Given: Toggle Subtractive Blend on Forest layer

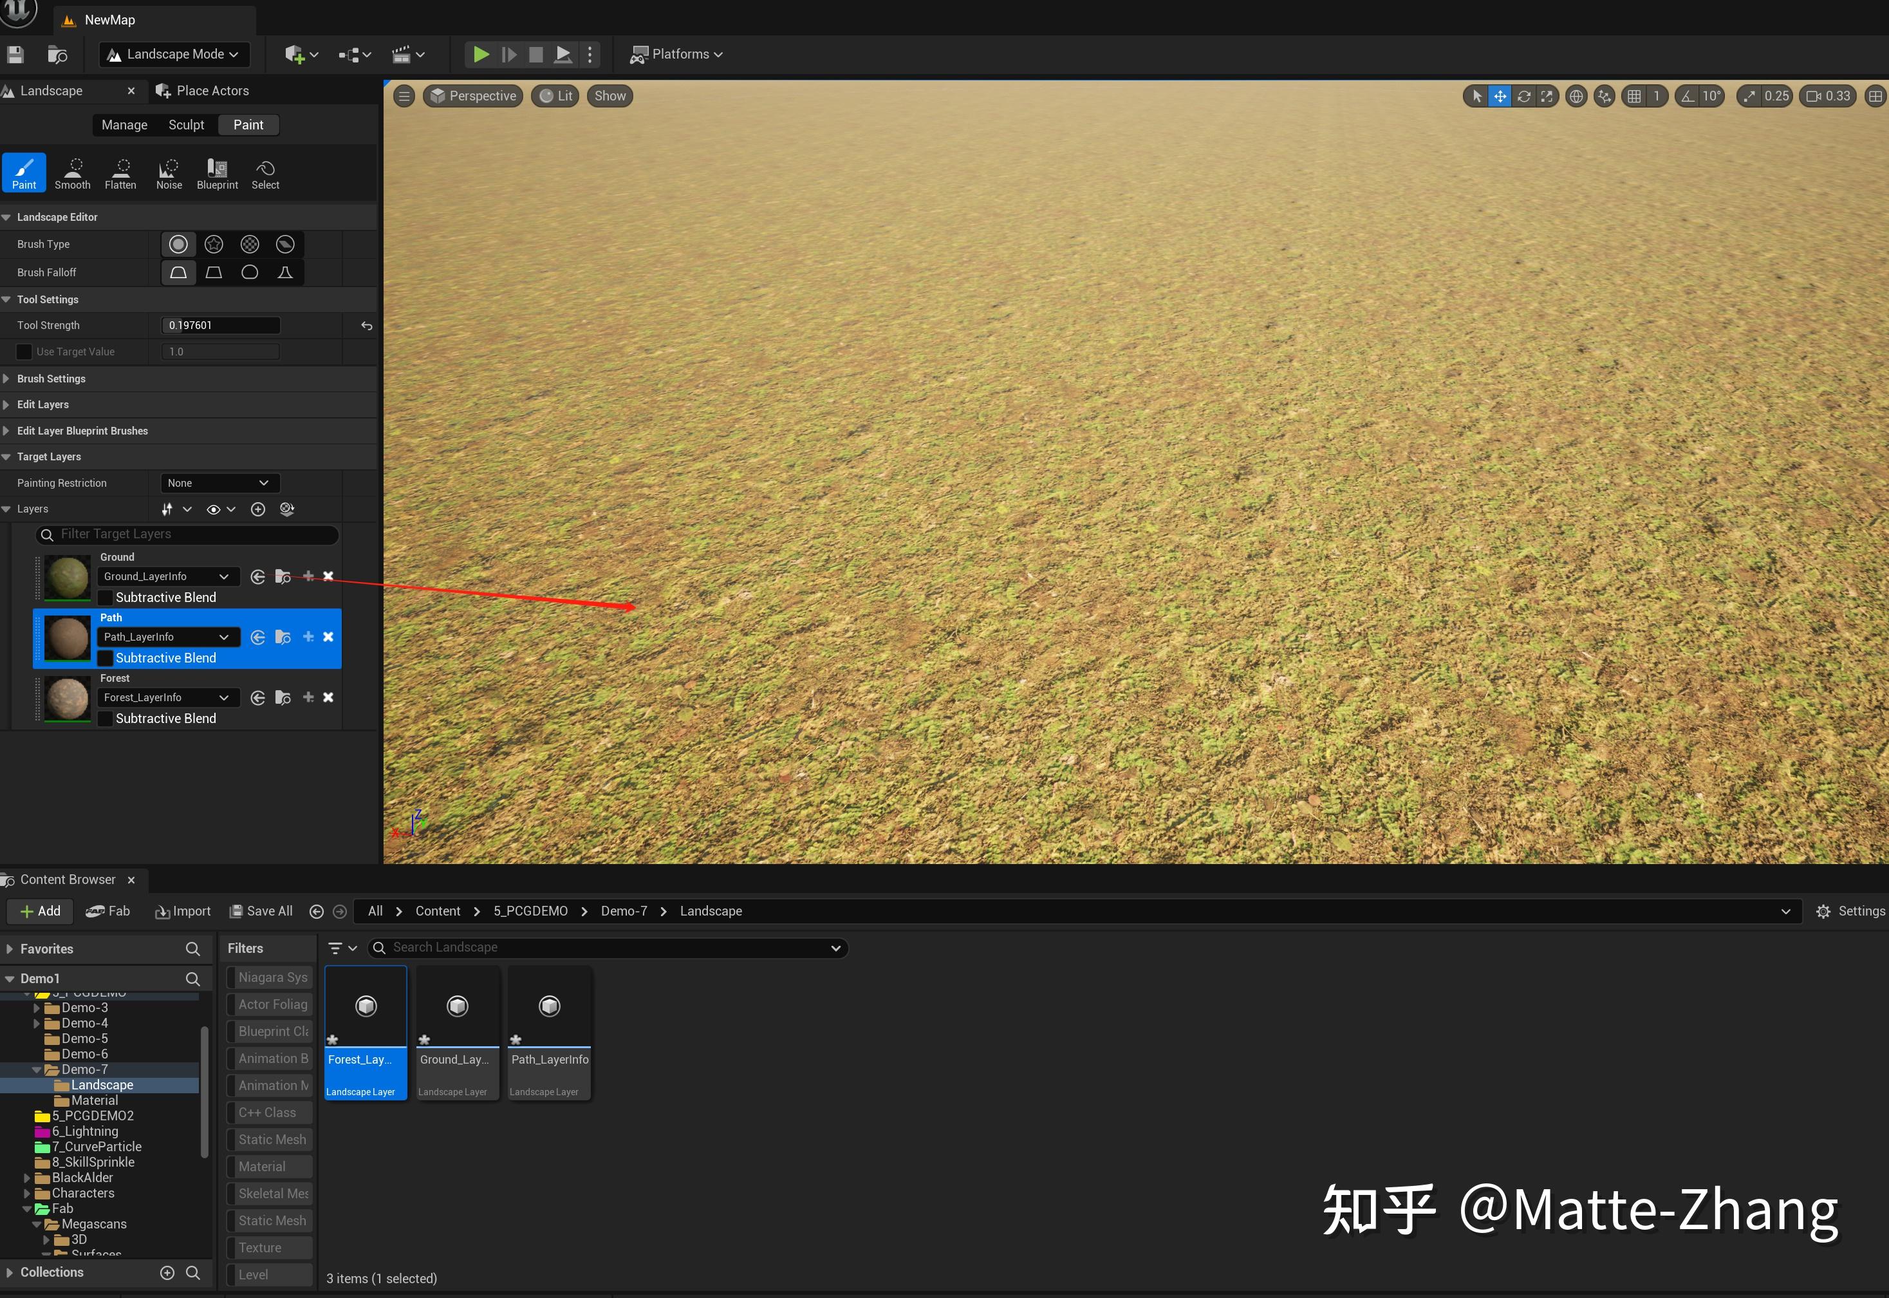Looking at the screenshot, I should point(106,719).
